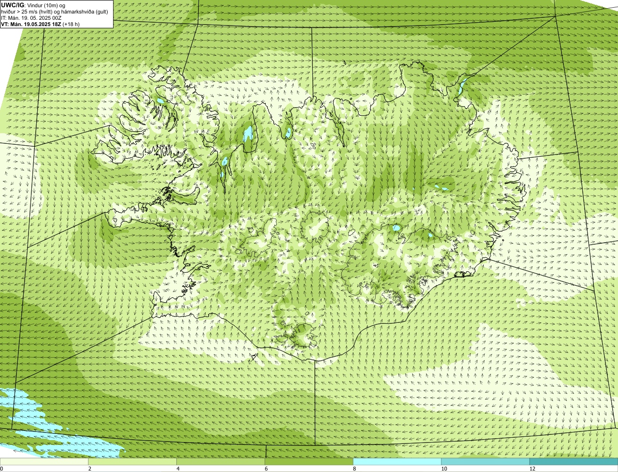Click the valid time "VT: Mán. 19.05.2025 18Z"
The height and width of the screenshot is (472, 618).
point(31,24)
